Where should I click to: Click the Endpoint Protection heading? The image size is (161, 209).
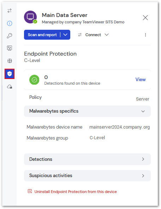pyautogui.click(x=50, y=54)
